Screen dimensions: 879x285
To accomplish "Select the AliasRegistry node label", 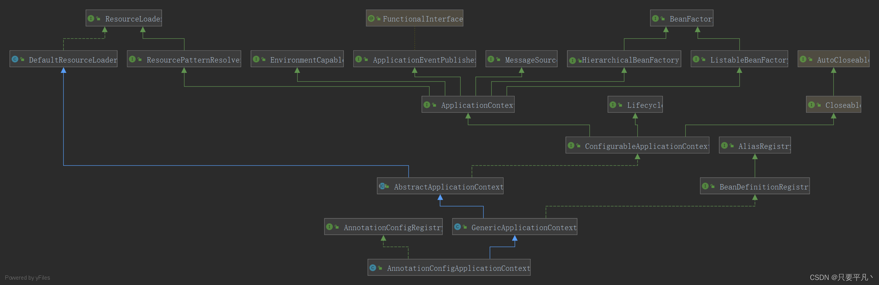I will [x=764, y=146].
